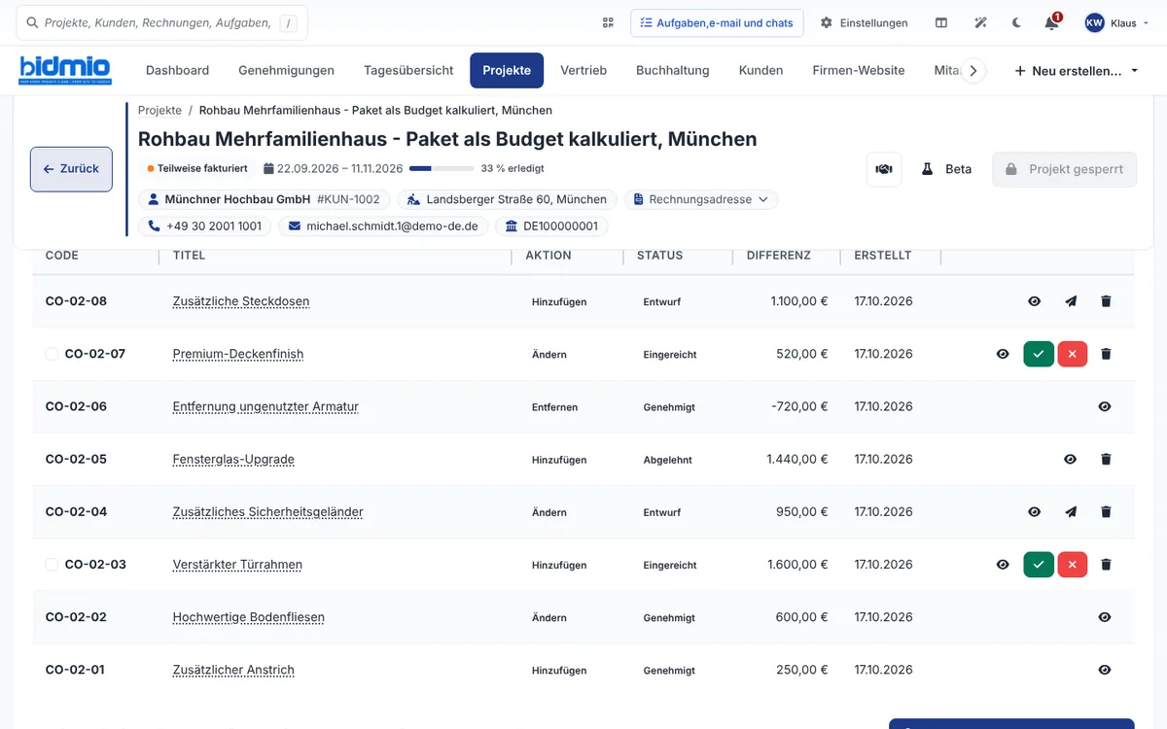Open the Dashboard tab

coord(177,70)
